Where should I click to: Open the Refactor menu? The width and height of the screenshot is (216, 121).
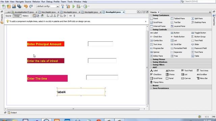[36, 2]
